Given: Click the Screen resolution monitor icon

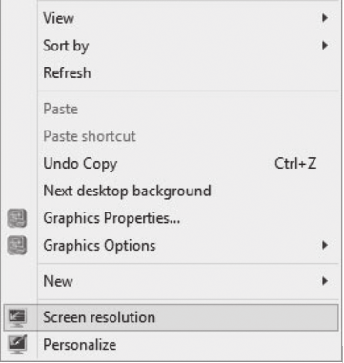Looking at the screenshot, I should pyautogui.click(x=17, y=317).
